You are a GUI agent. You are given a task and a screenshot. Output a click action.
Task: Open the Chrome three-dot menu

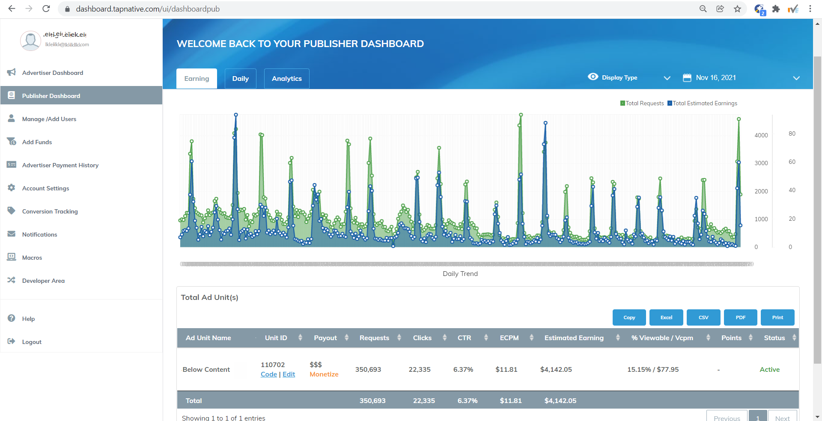point(810,9)
